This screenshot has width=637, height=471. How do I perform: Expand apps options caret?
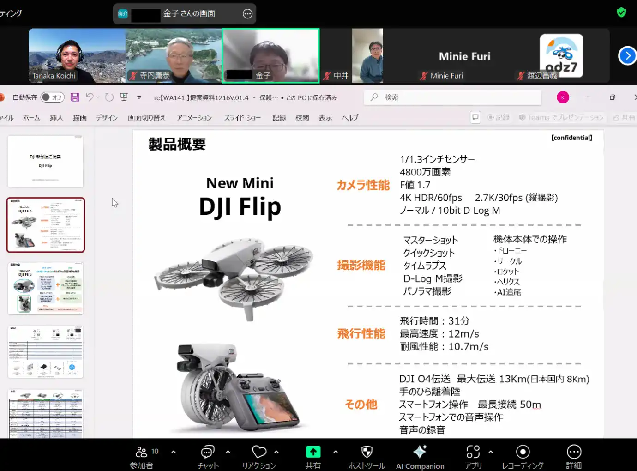tap(491, 452)
